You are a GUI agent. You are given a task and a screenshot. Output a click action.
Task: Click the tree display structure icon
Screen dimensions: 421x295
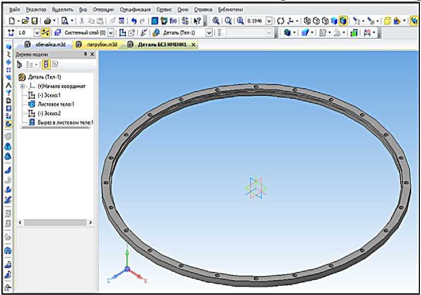19,65
